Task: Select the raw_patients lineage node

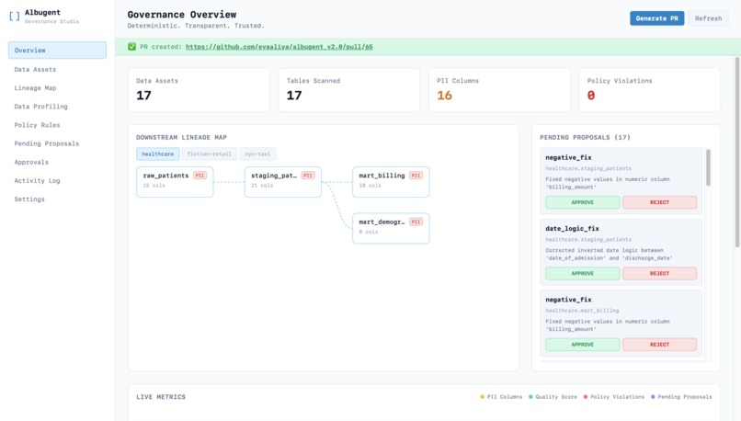Action: pos(175,182)
